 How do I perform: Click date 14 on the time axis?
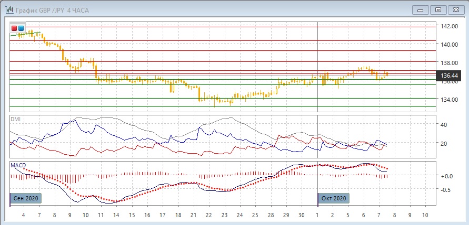pos(116,215)
